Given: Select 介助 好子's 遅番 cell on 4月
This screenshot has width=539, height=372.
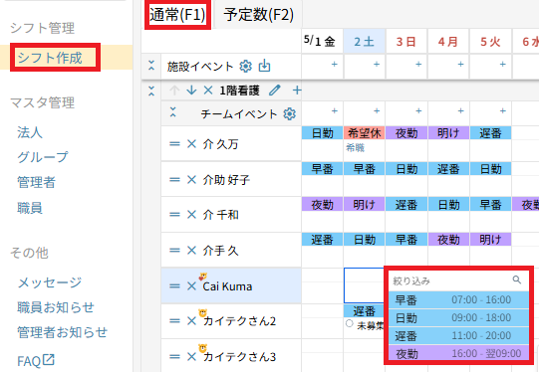Looking at the screenshot, I should (x=448, y=168).
